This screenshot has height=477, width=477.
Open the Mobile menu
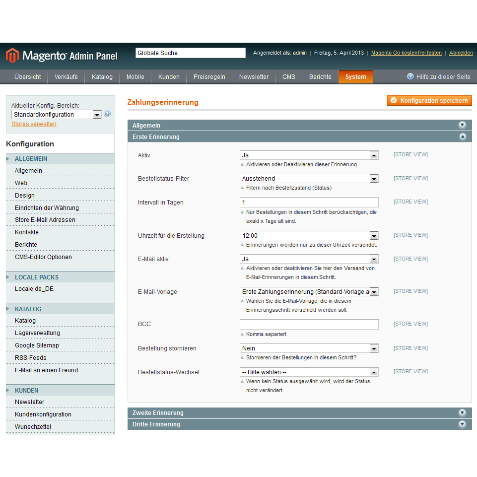(x=136, y=76)
